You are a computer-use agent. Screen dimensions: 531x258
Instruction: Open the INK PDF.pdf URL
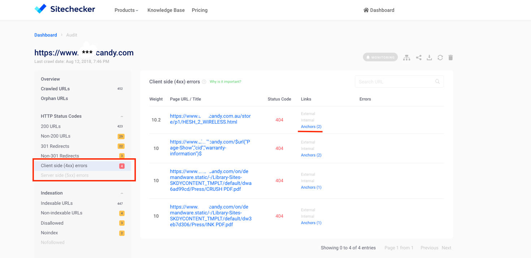211,216
